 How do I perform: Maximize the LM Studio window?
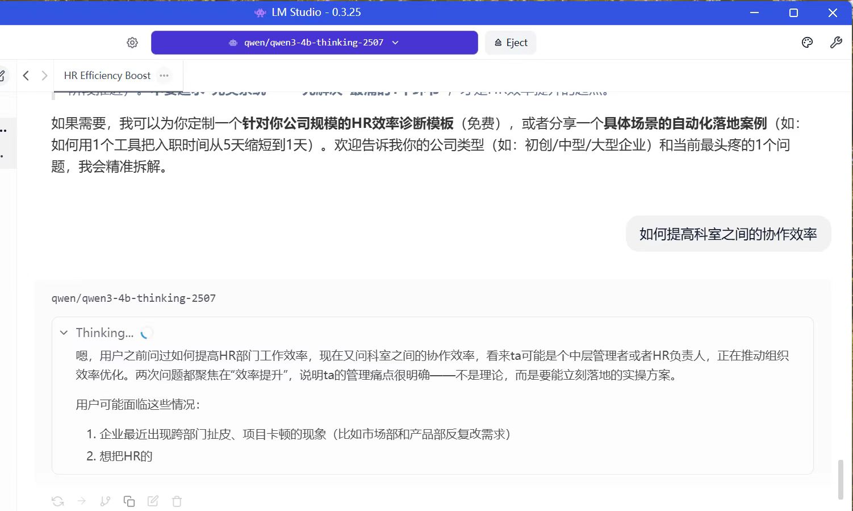click(793, 13)
